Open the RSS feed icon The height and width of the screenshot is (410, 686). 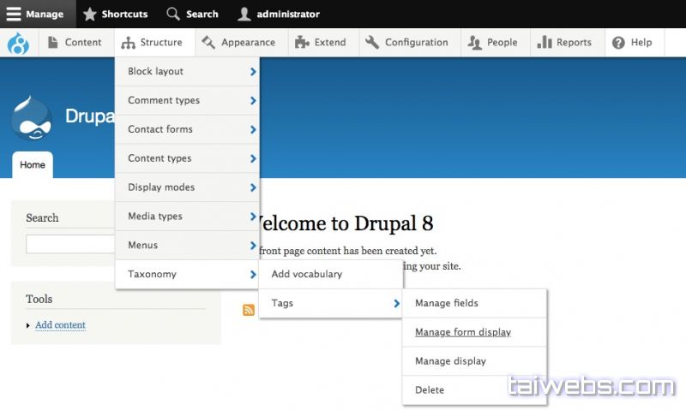coord(249,310)
